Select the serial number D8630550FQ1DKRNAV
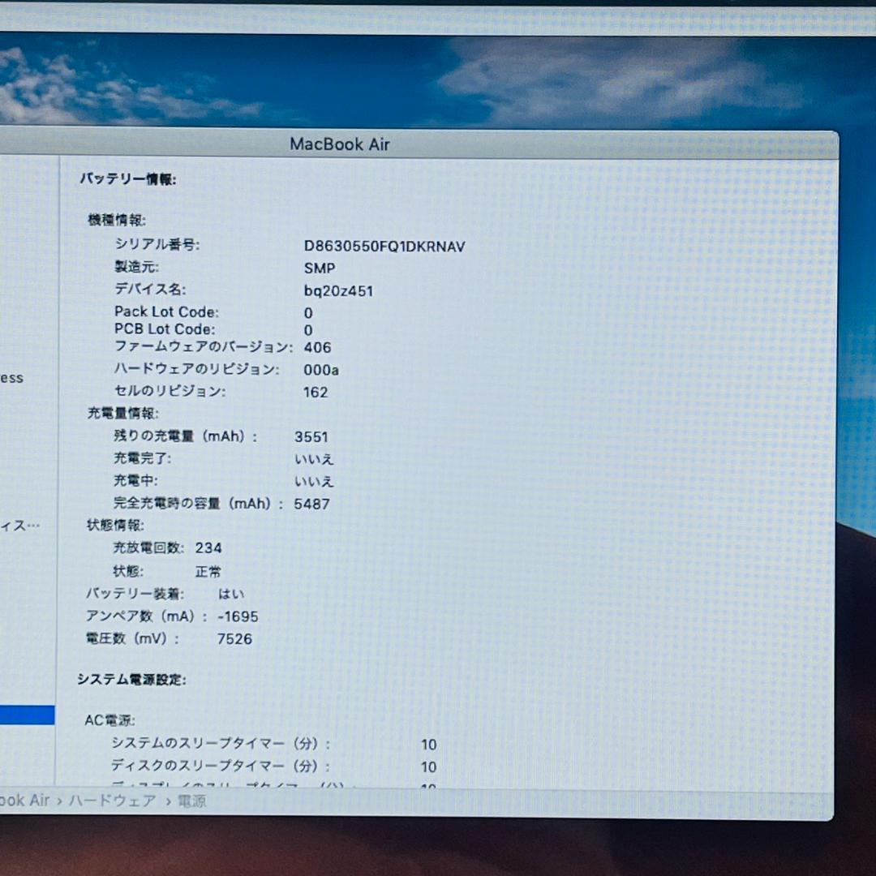Viewport: 876px width, 876px height. pyautogui.click(x=384, y=247)
